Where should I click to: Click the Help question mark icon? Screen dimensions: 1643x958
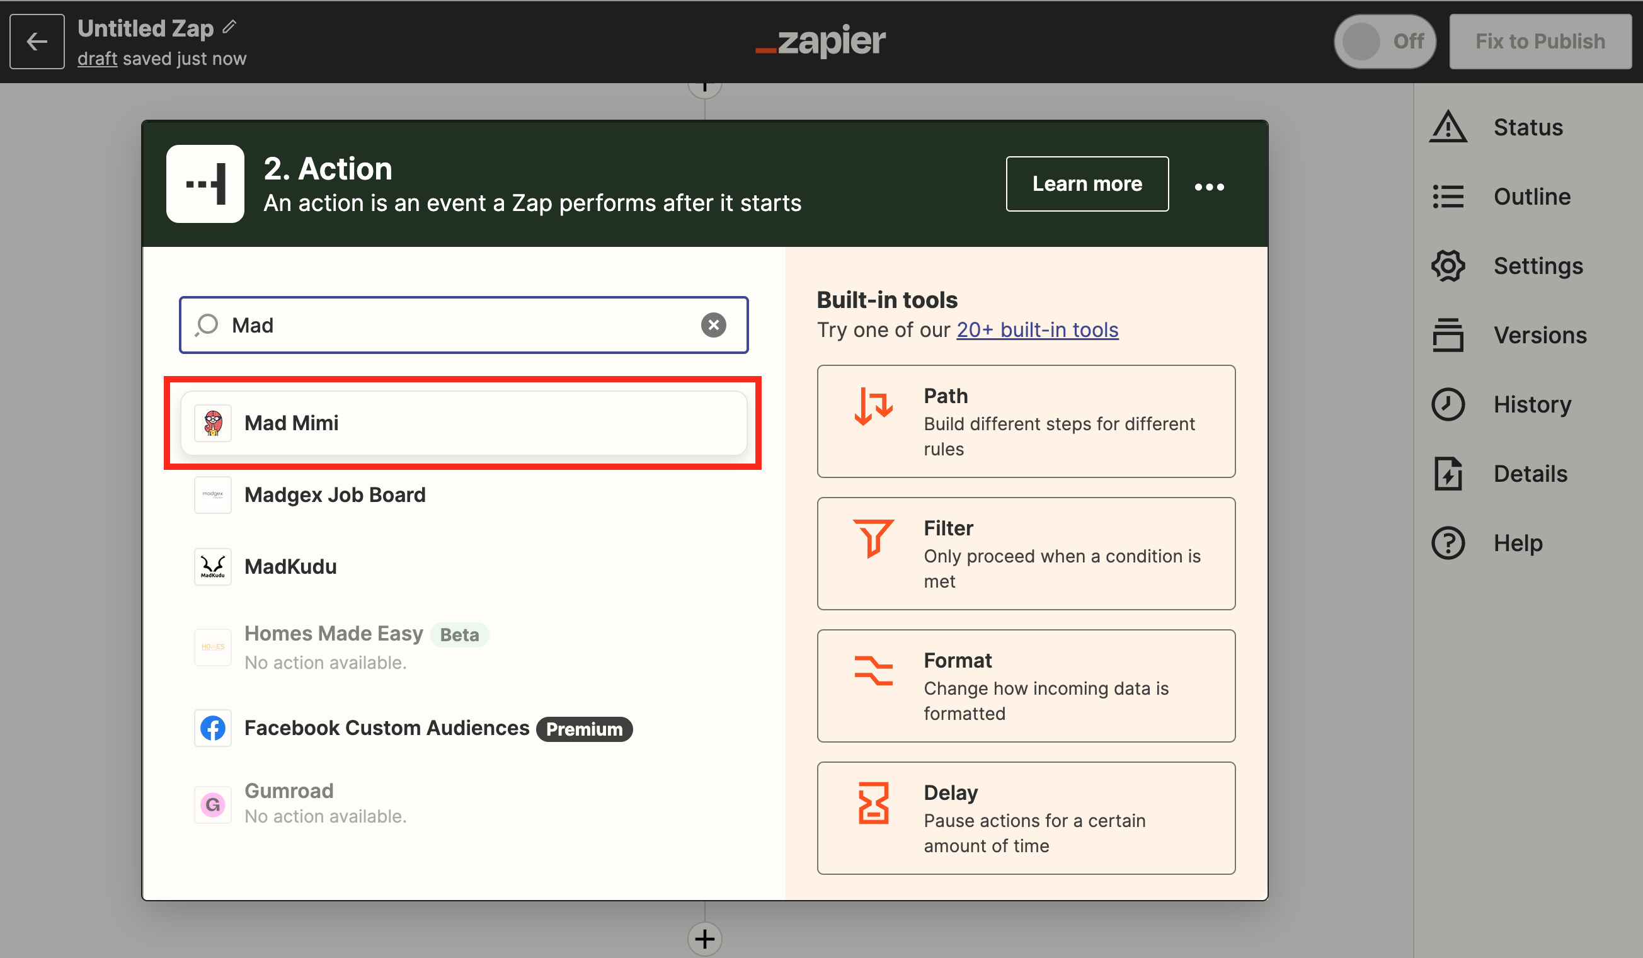point(1448,543)
